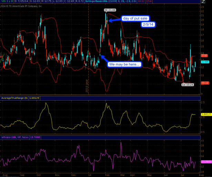Click the leftratio (VIN, VIF, false) study header
Viewport: 212px width, 177px height.
click(x=15, y=137)
